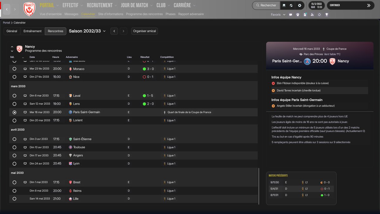This screenshot has height=214, width=380.
Task: Click the Saint-Étienne club crest
Action: pyautogui.click(x=71, y=139)
